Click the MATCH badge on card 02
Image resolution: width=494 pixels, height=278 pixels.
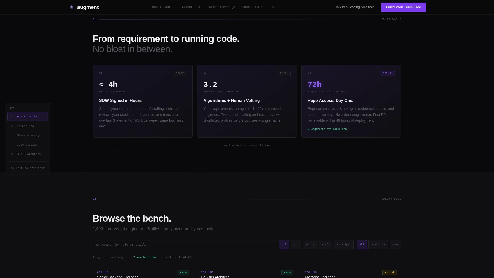(284, 73)
